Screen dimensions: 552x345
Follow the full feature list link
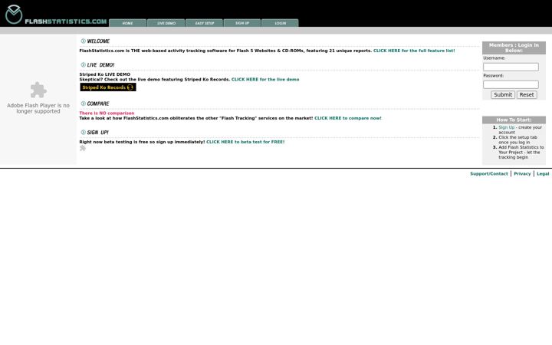414,51
